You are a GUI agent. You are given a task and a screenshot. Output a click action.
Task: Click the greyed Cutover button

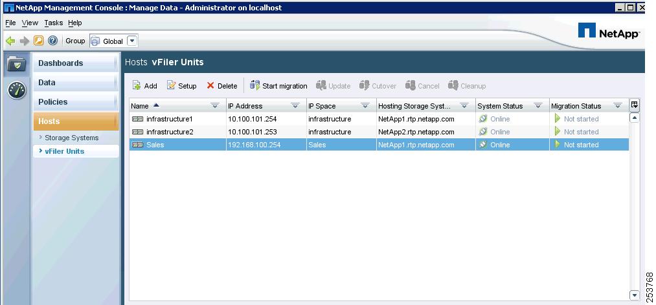(378, 85)
